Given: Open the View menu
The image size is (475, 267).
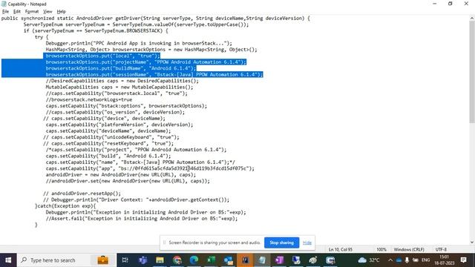Looking at the screenshot, I should [47, 12].
